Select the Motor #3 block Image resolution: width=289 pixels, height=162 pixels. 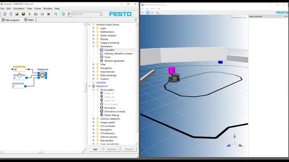pos(109,101)
